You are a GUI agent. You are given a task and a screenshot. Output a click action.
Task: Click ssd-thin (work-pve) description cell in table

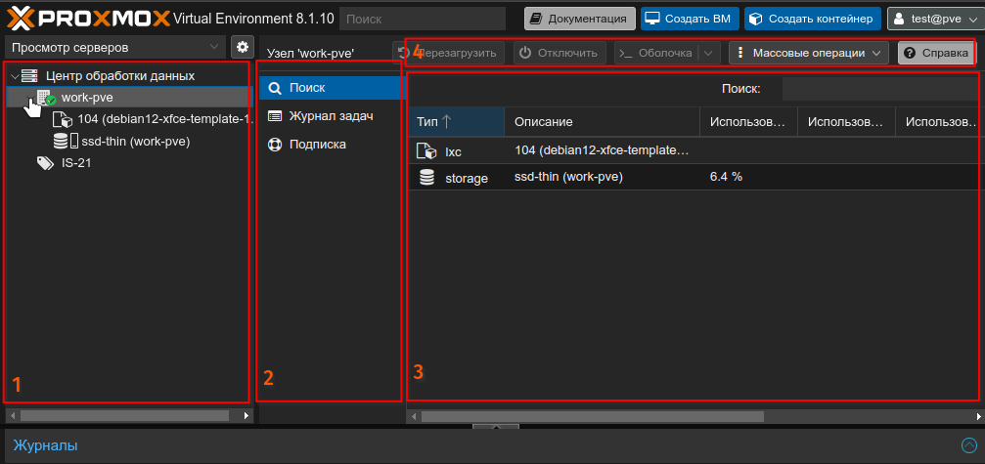point(568,178)
